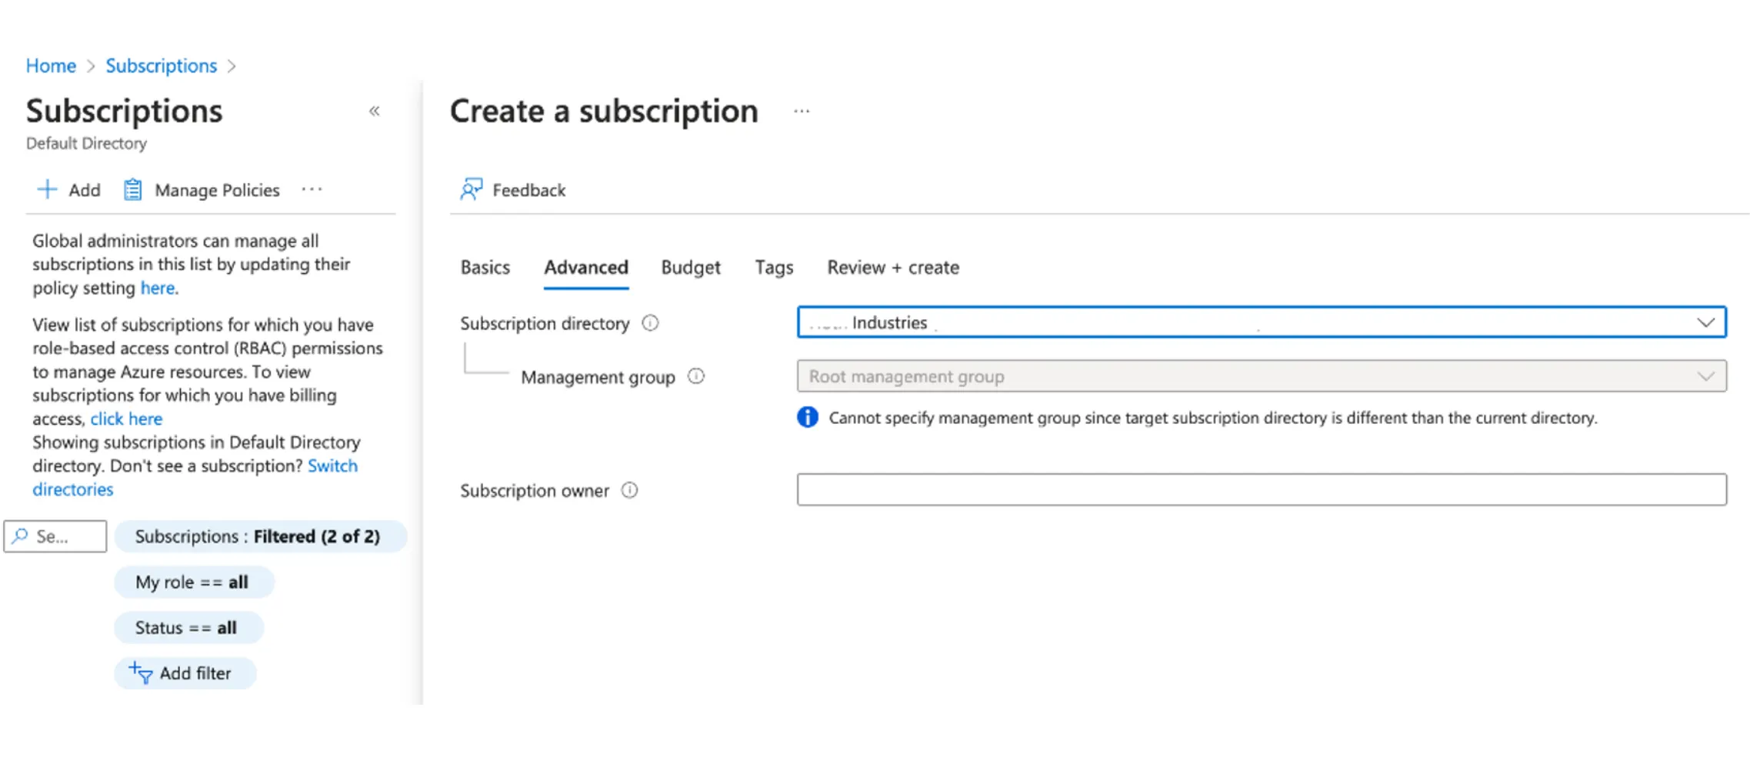Click the blue info icon beside management group message
This screenshot has height=784, width=1750.
tap(808, 417)
